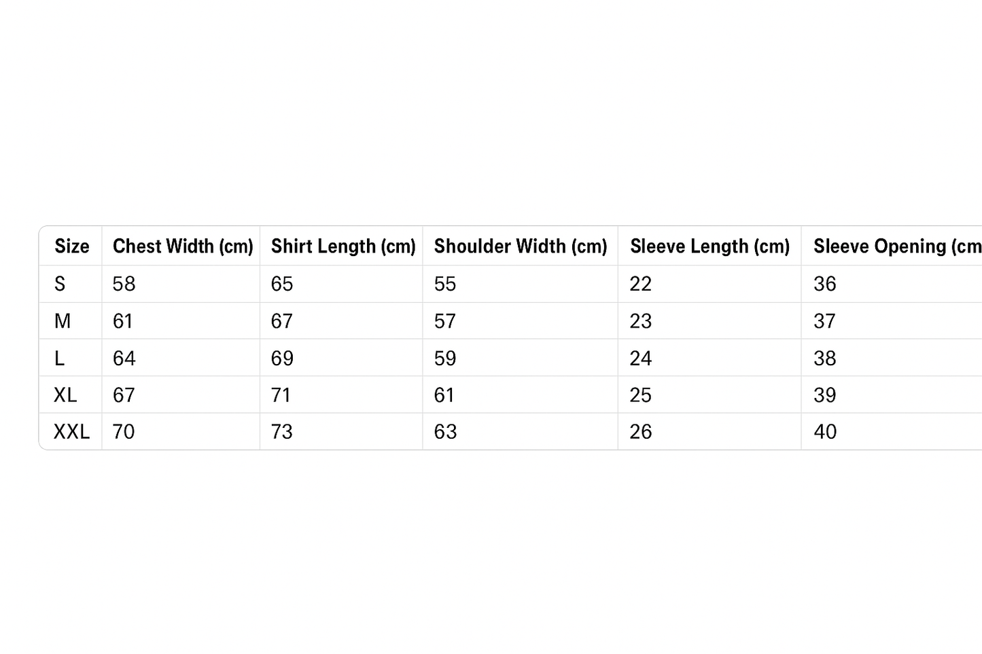Select sleeve length value 25
The height and width of the screenshot is (654, 982).
point(640,395)
